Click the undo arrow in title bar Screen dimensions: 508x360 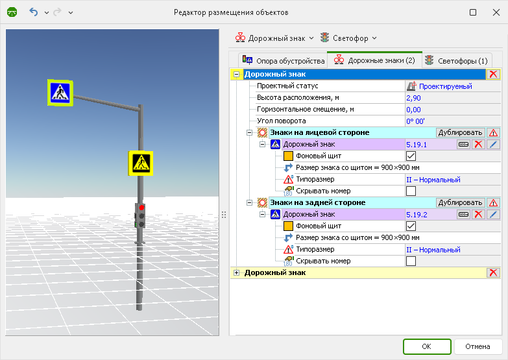[x=34, y=12]
